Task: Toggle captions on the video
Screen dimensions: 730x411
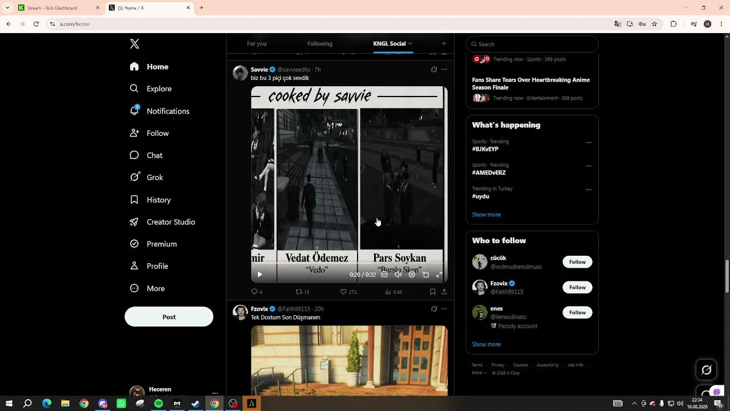Action: [384, 275]
